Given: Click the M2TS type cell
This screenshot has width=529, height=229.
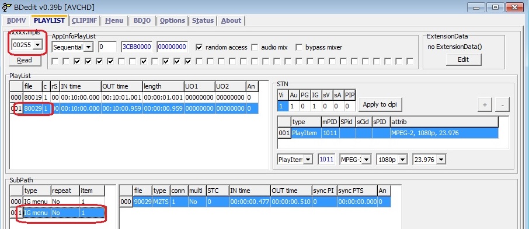Looking at the screenshot, I should (161, 202).
